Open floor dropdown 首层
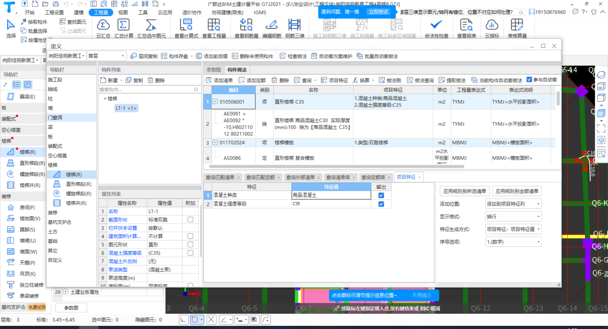 106,56
